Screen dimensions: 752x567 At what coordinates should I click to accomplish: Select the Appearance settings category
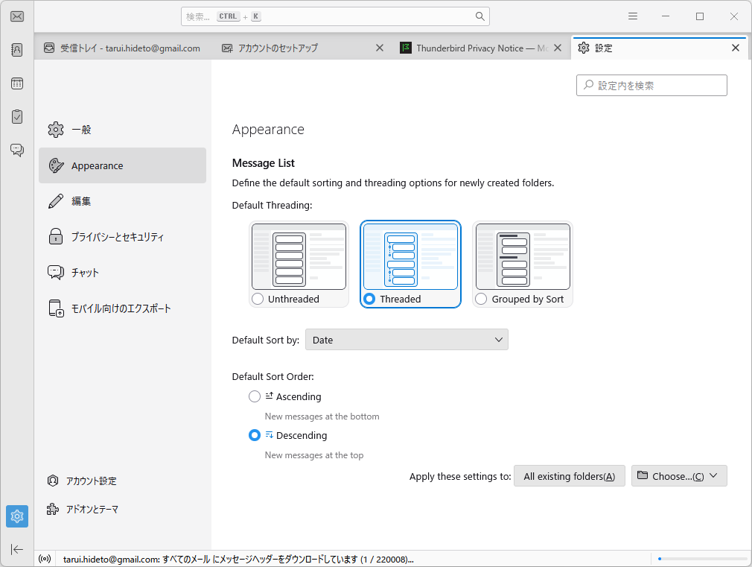pos(122,165)
